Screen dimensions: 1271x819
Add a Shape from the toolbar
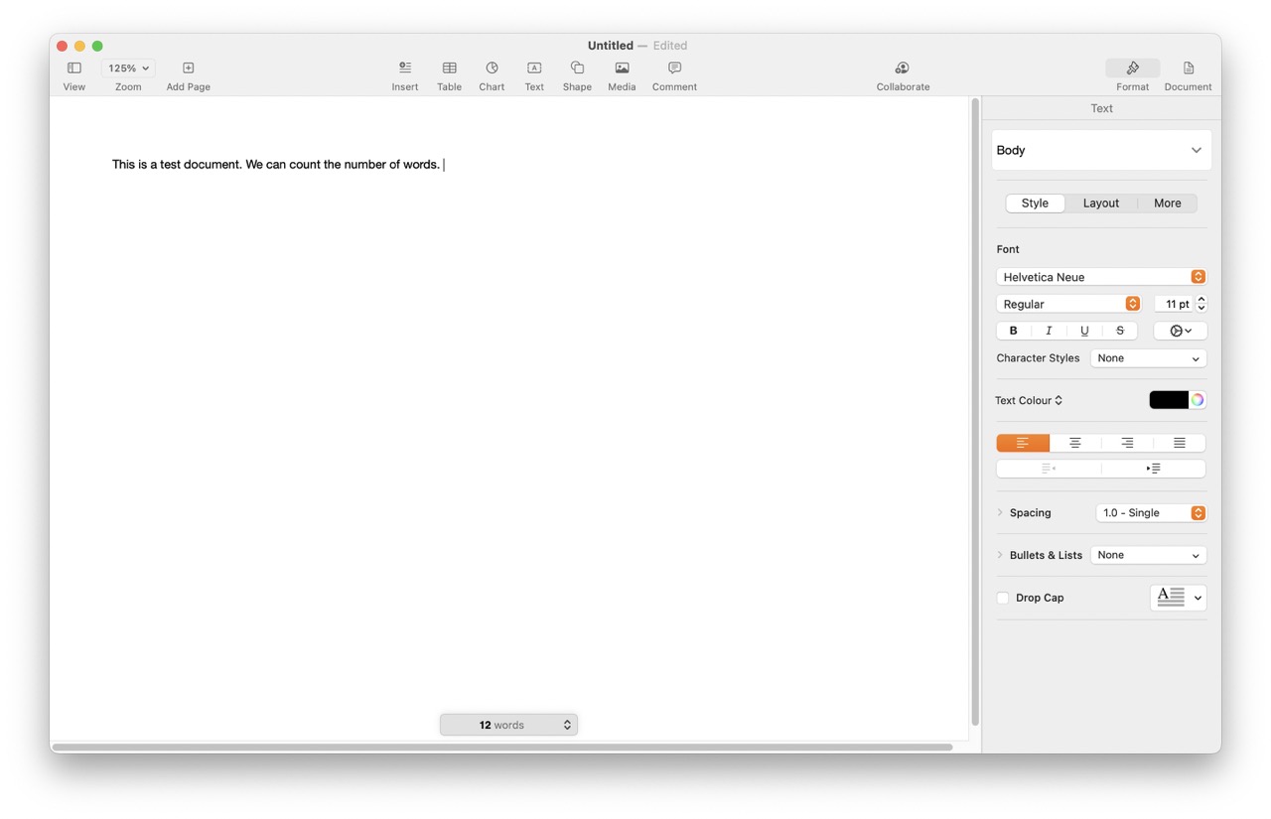[577, 75]
